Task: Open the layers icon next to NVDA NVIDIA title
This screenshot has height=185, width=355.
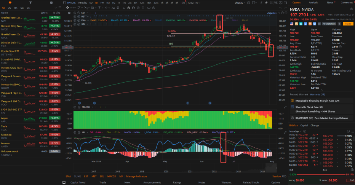Action: tap(352, 9)
